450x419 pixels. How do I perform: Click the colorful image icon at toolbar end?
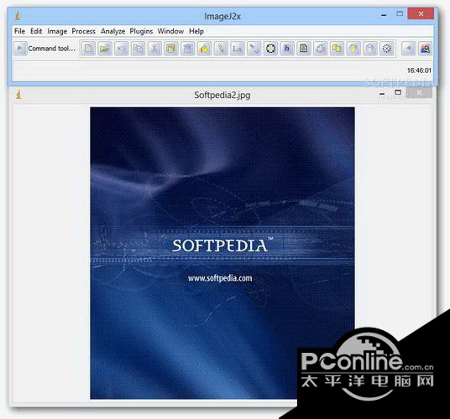tap(425, 49)
